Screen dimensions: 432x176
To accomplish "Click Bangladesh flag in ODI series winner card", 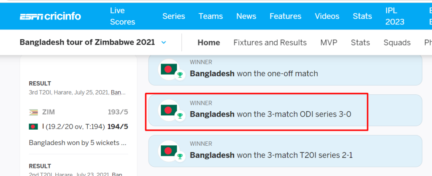I will pos(168,110).
